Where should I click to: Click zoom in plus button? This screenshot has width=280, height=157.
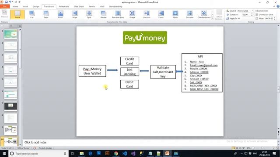[273, 148]
